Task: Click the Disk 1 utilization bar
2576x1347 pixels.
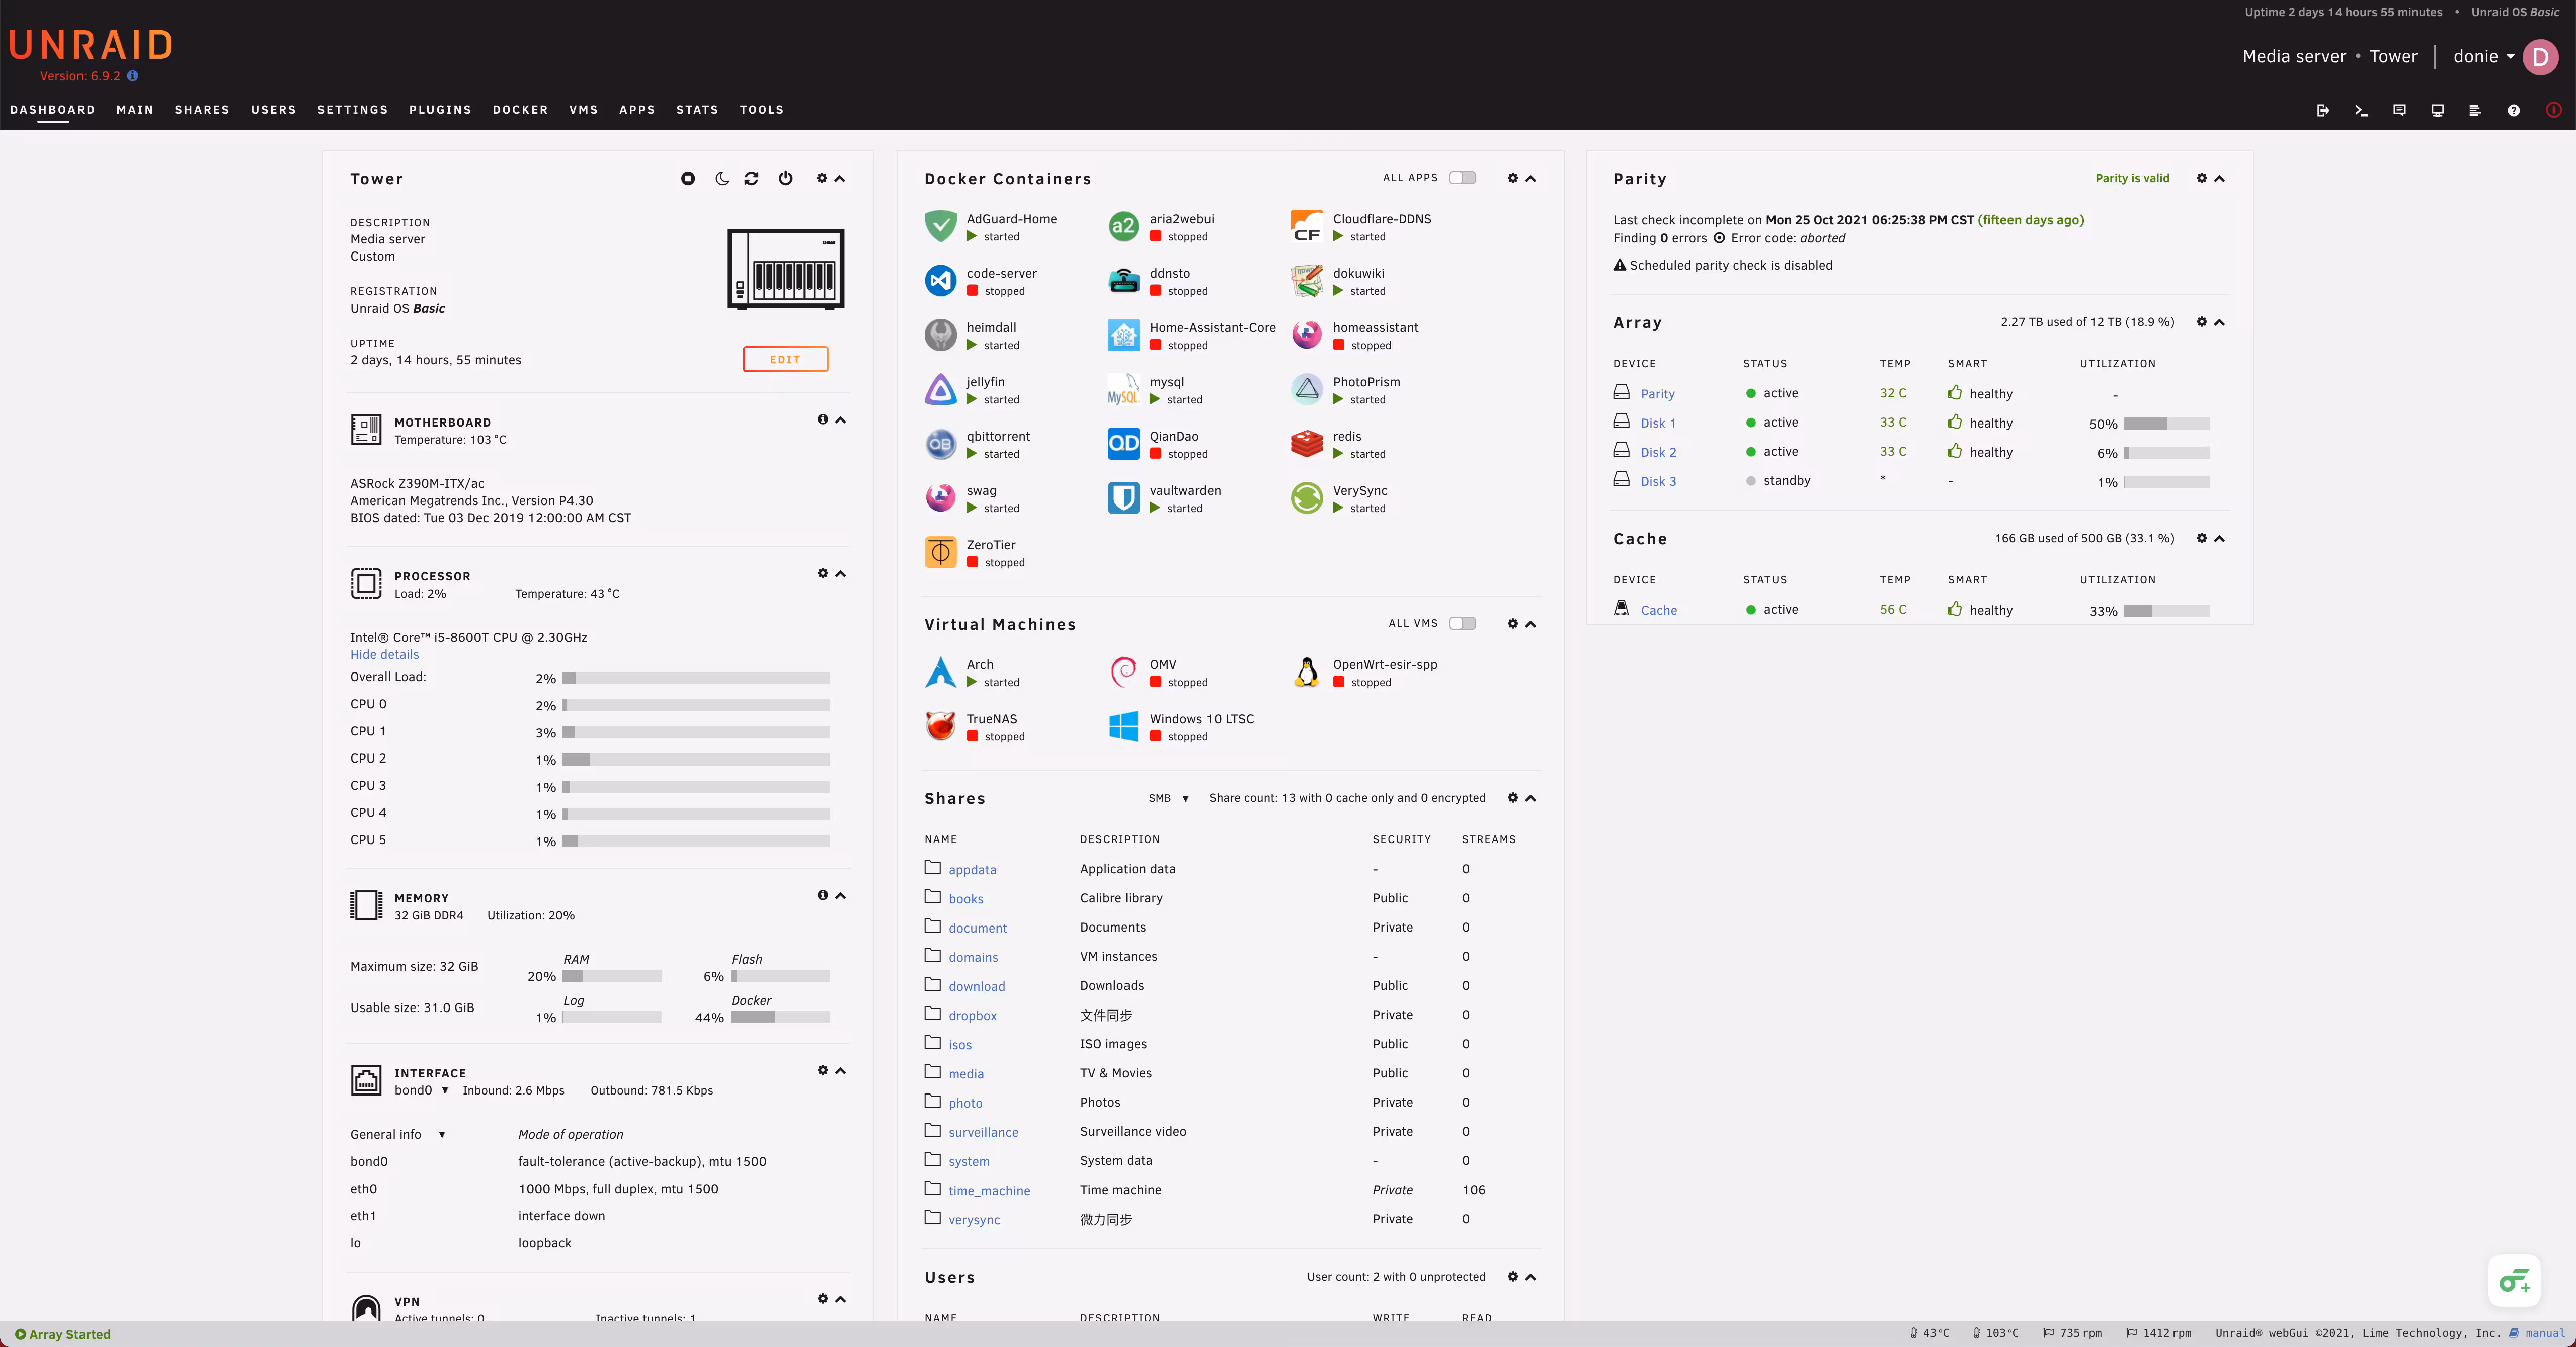Action: 2166,424
